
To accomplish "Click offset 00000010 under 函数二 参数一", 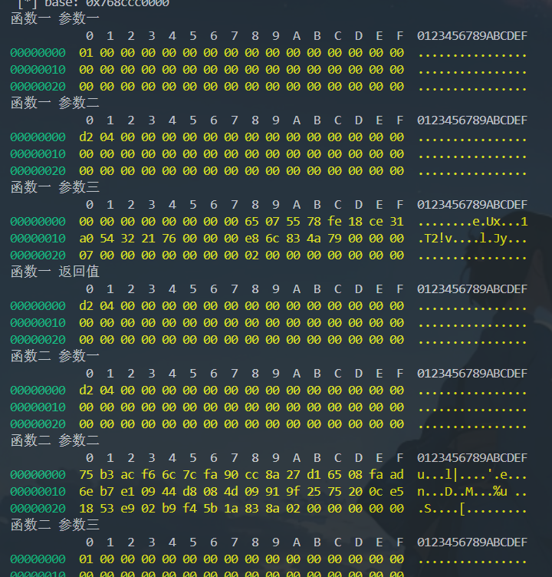I will pyautogui.click(x=38, y=407).
